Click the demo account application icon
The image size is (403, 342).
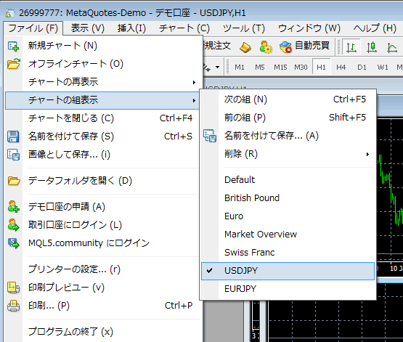tap(13, 207)
